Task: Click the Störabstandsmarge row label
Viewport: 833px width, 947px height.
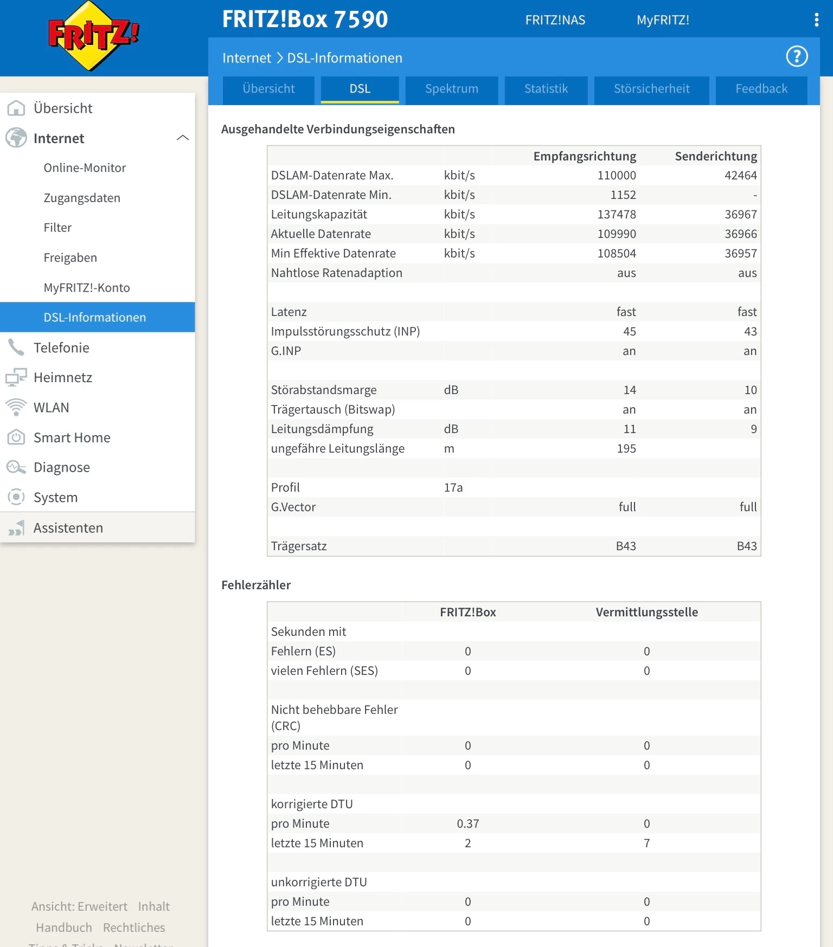Action: point(324,390)
